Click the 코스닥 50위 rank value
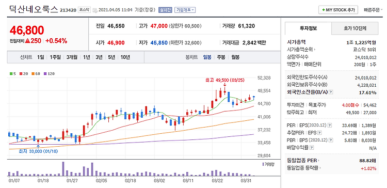Viewport: 387px width, 188px height. pyautogui.click(x=365, y=50)
